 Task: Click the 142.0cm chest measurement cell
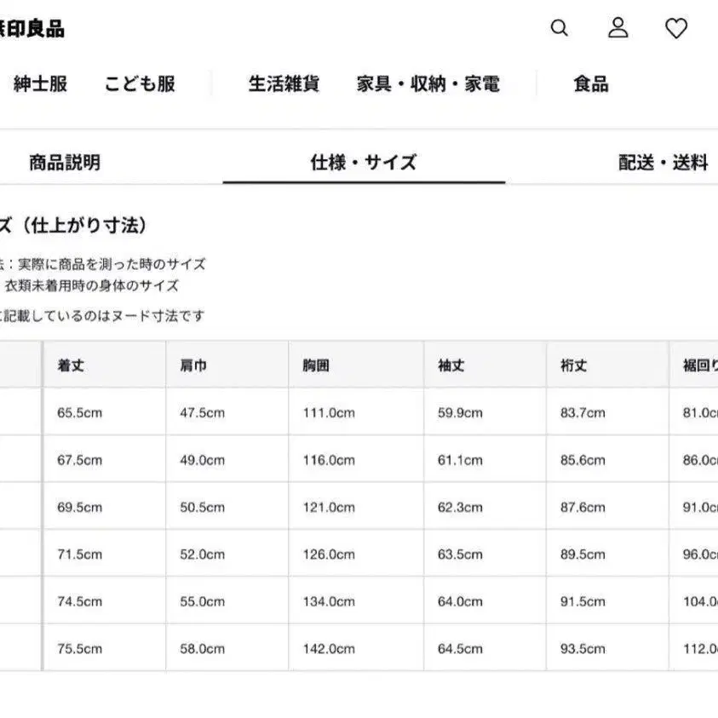329,648
